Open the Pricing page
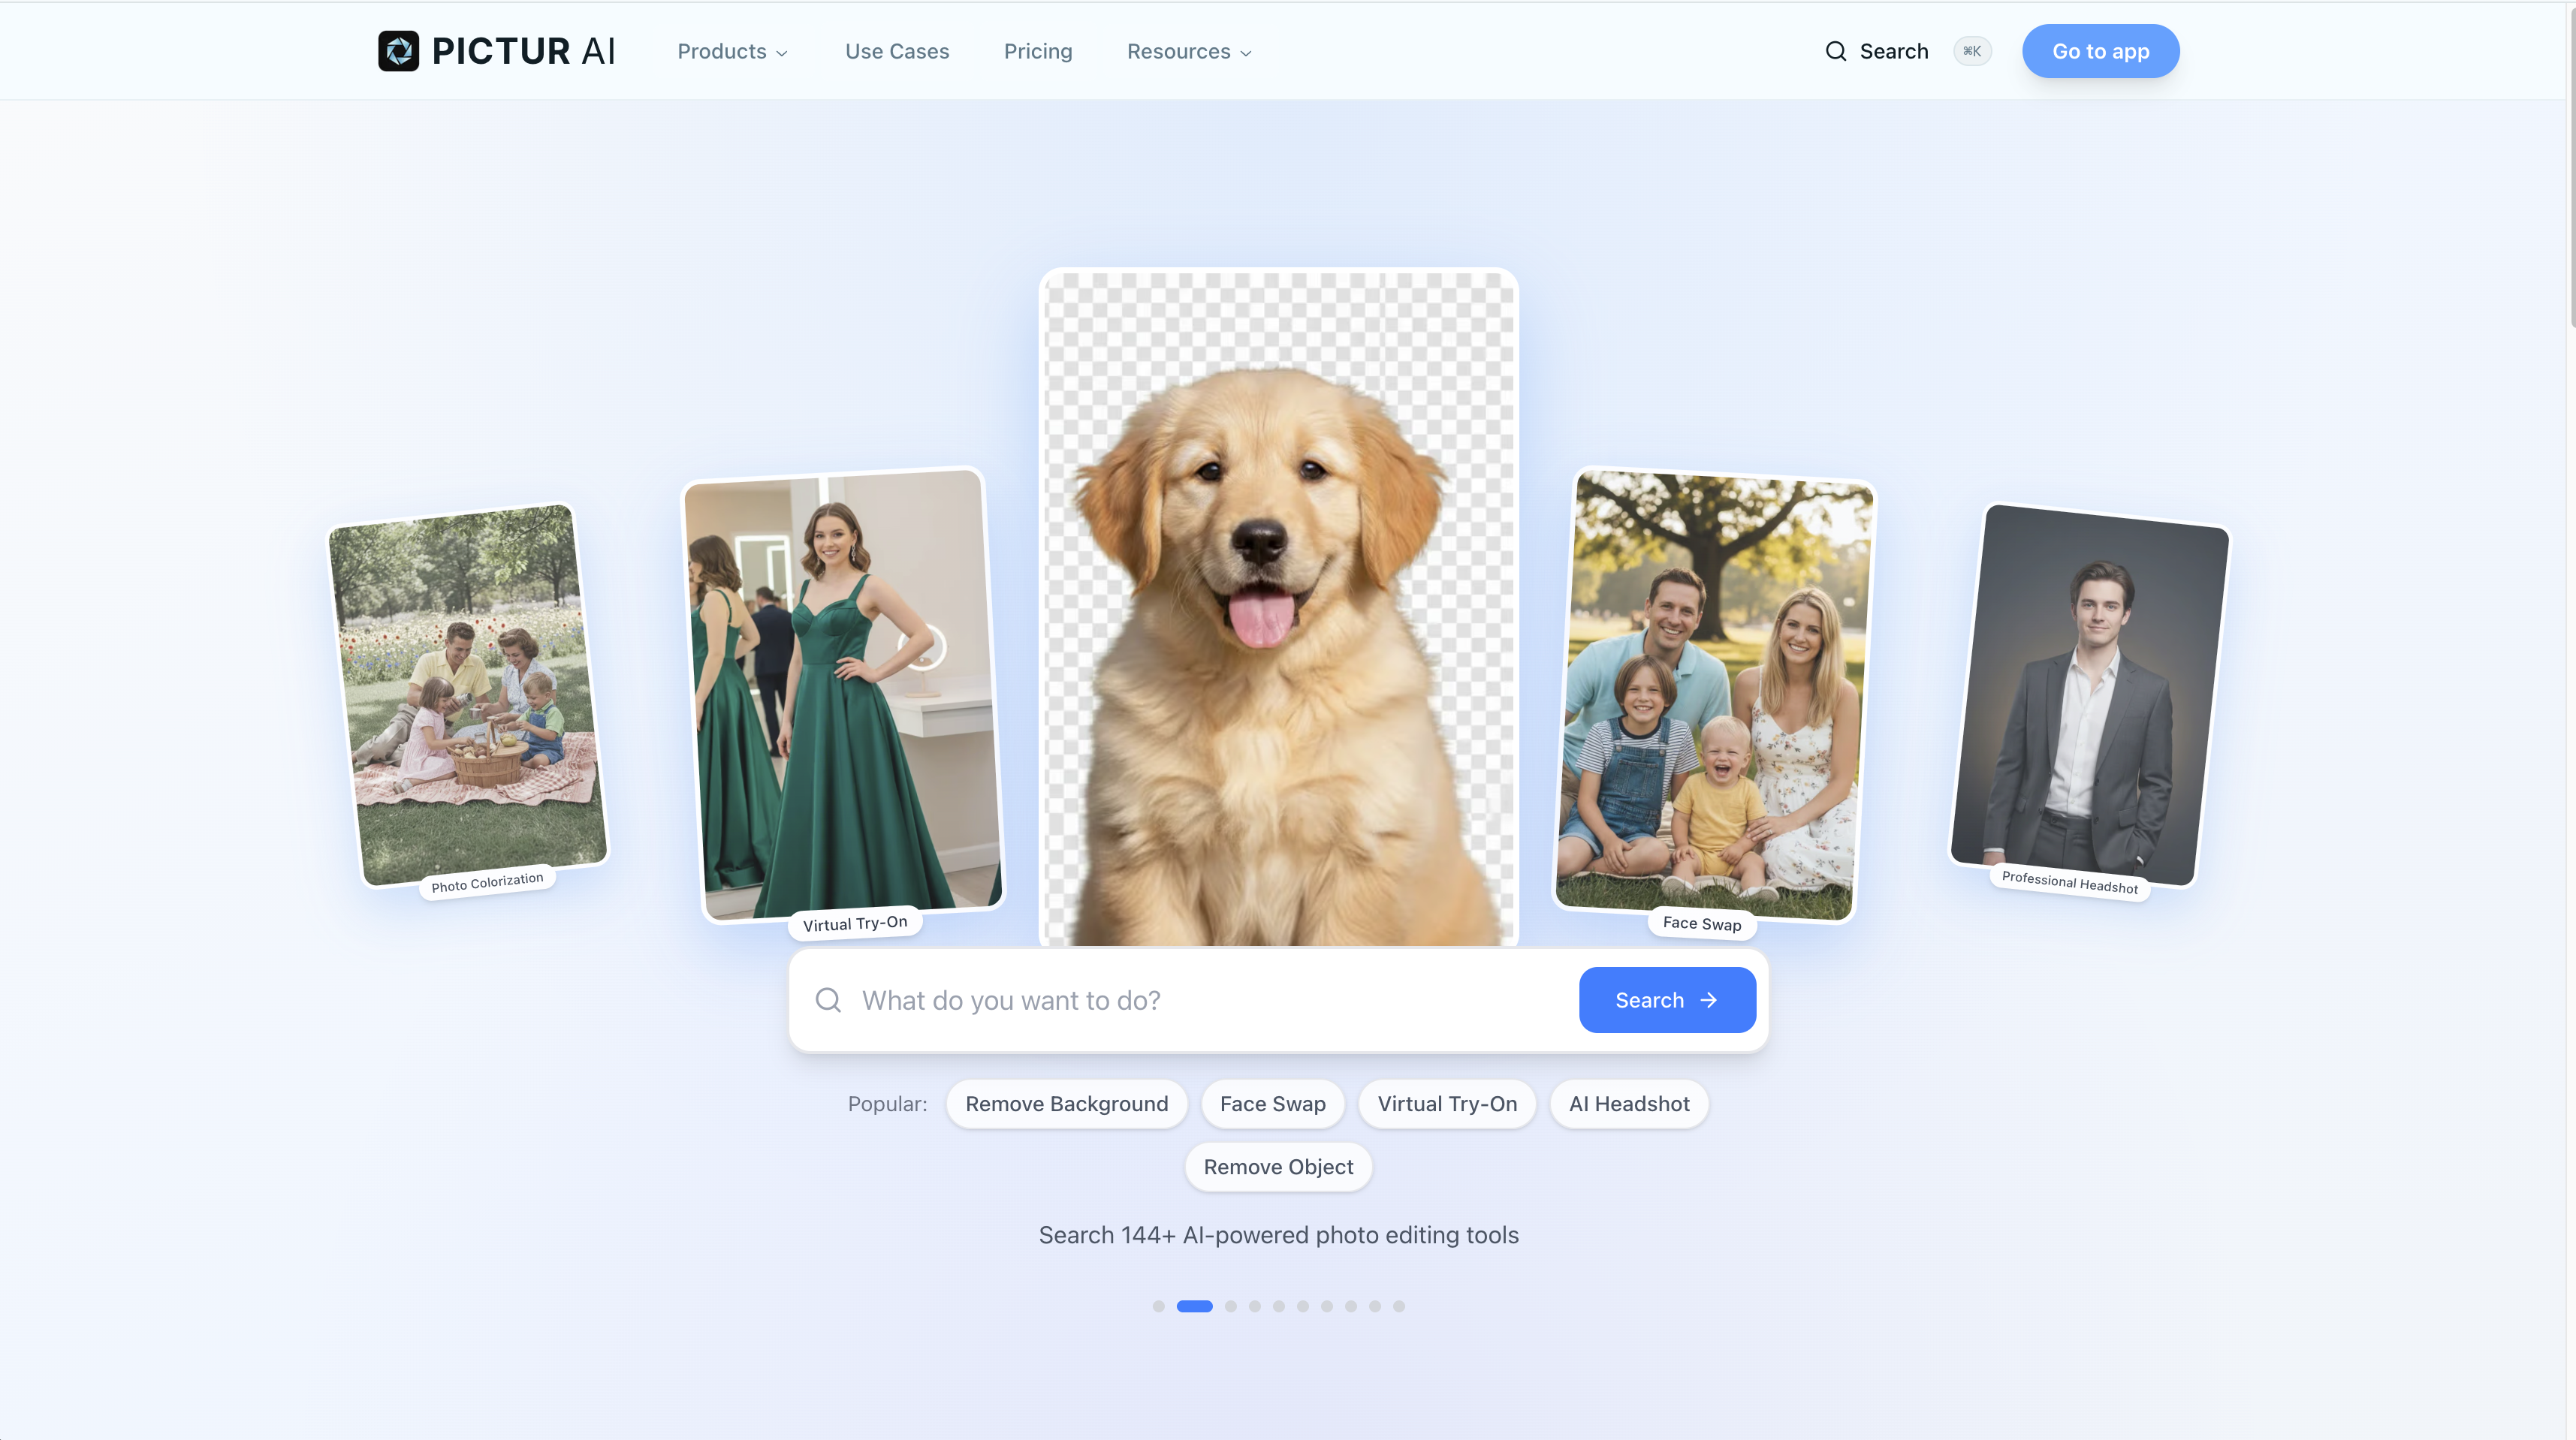Viewport: 2576px width, 1440px height. [1038, 51]
